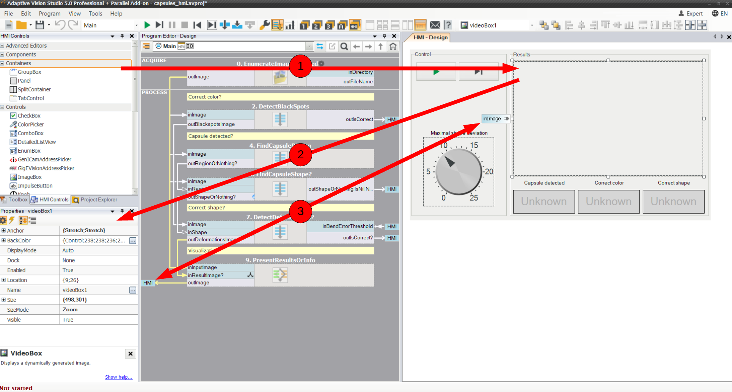Collapse the Containers category
Image resolution: width=732 pixels, height=392 pixels.
pos(2,63)
